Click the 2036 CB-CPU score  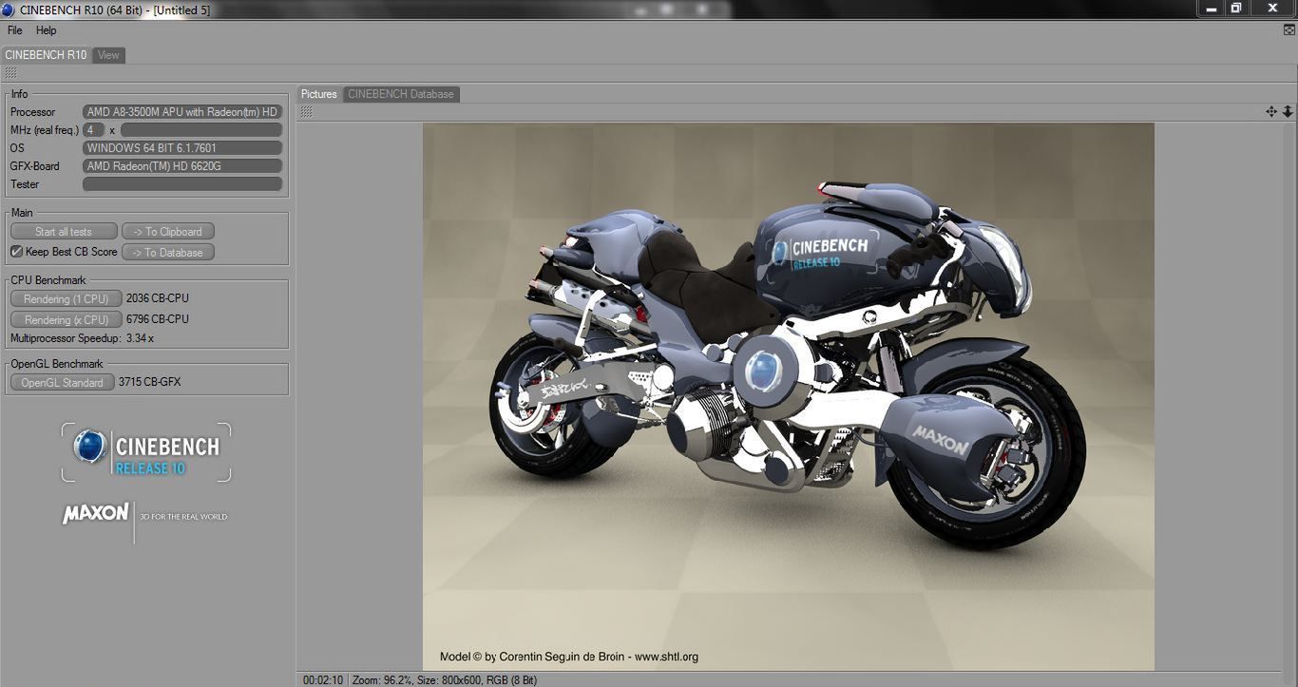157,298
